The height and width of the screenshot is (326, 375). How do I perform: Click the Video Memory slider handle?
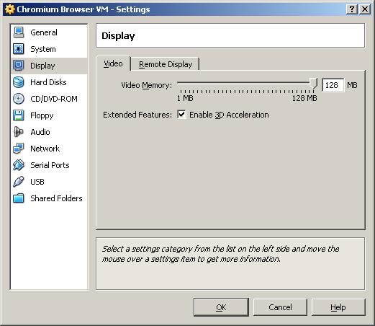(313, 84)
